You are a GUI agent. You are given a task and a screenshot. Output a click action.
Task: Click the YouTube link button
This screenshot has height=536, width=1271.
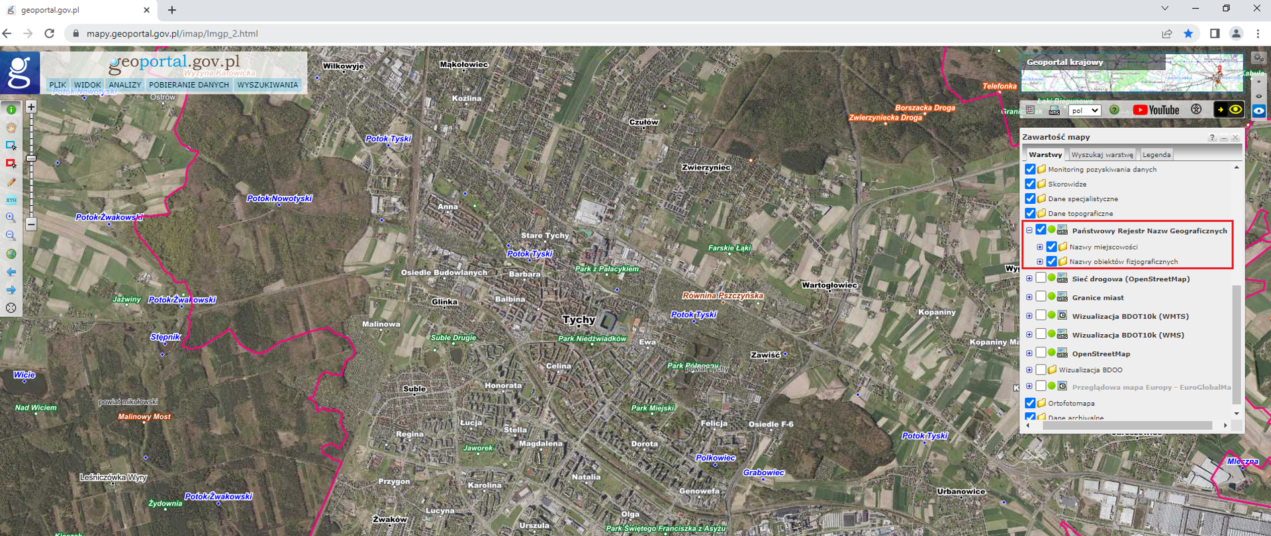click(x=1156, y=110)
